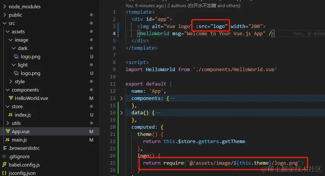Click "name: 'App'," on line 12
The image size is (325, 176).
149,91
